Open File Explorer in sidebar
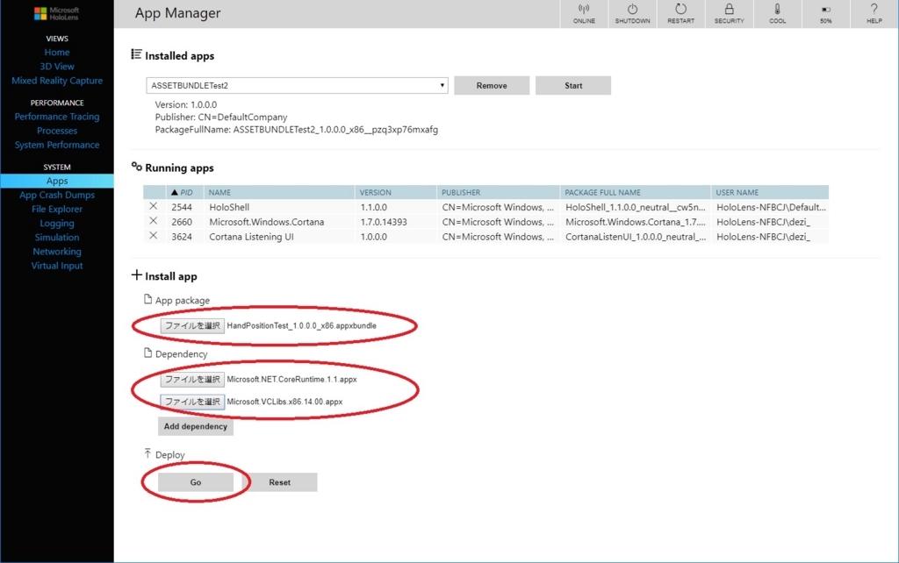Viewport: 899px width, 563px height. click(57, 209)
